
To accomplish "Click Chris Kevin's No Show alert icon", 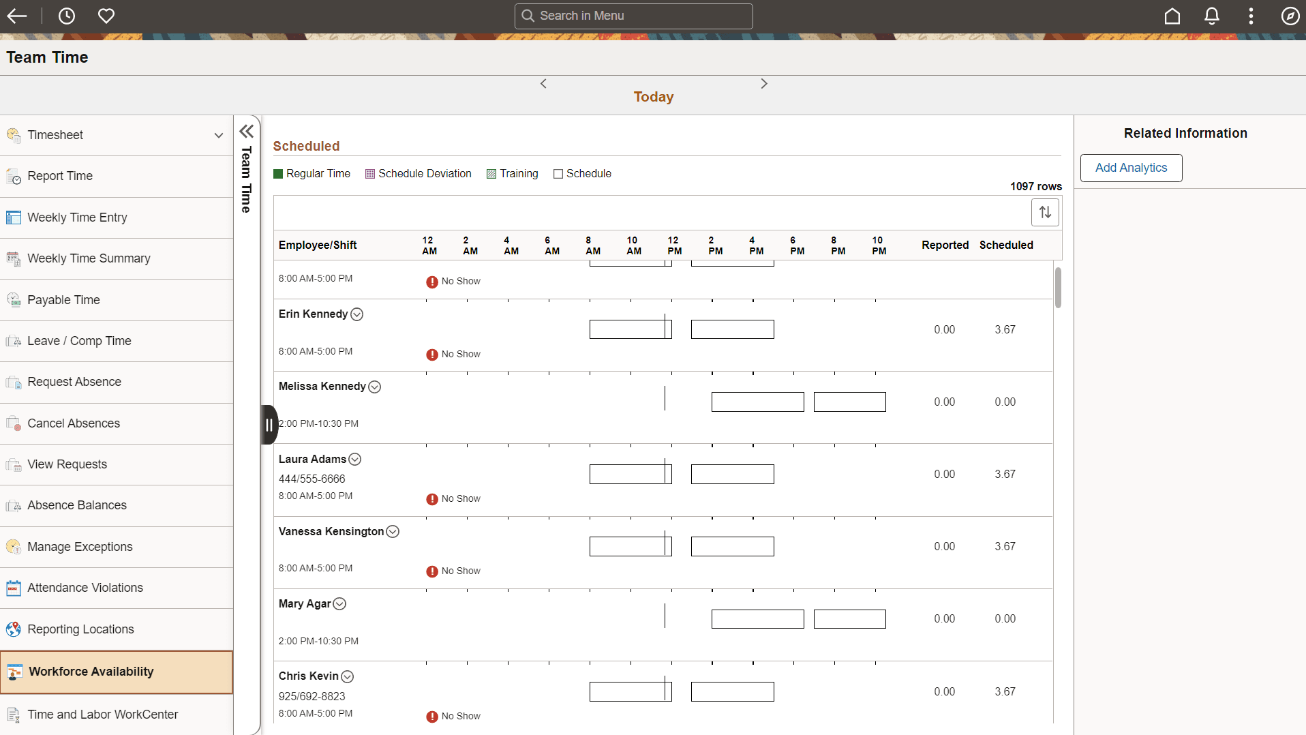I will pos(432,717).
